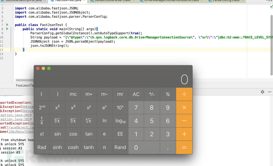This screenshot has height=166, width=273.
Task: Clear the Calculator with AC
Action: (136, 94)
